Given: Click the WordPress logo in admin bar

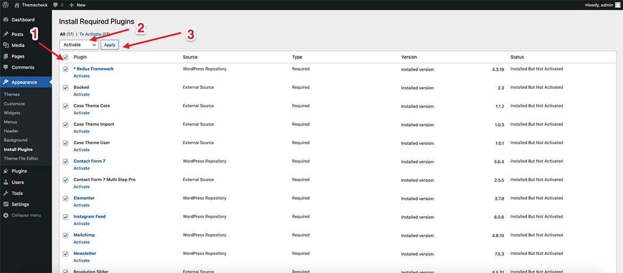Looking at the screenshot, I should click(5, 5).
